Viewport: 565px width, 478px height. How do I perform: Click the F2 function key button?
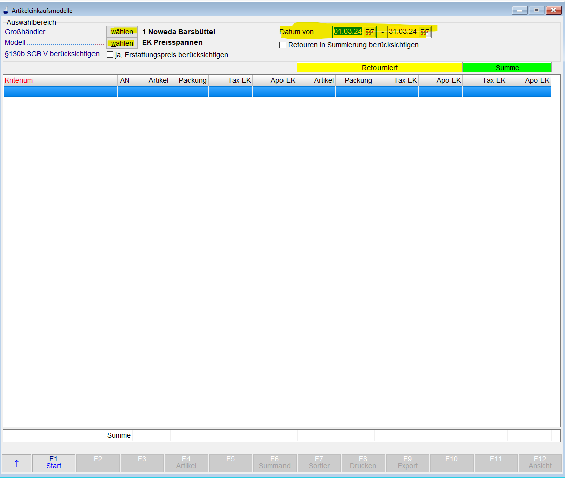(x=98, y=463)
